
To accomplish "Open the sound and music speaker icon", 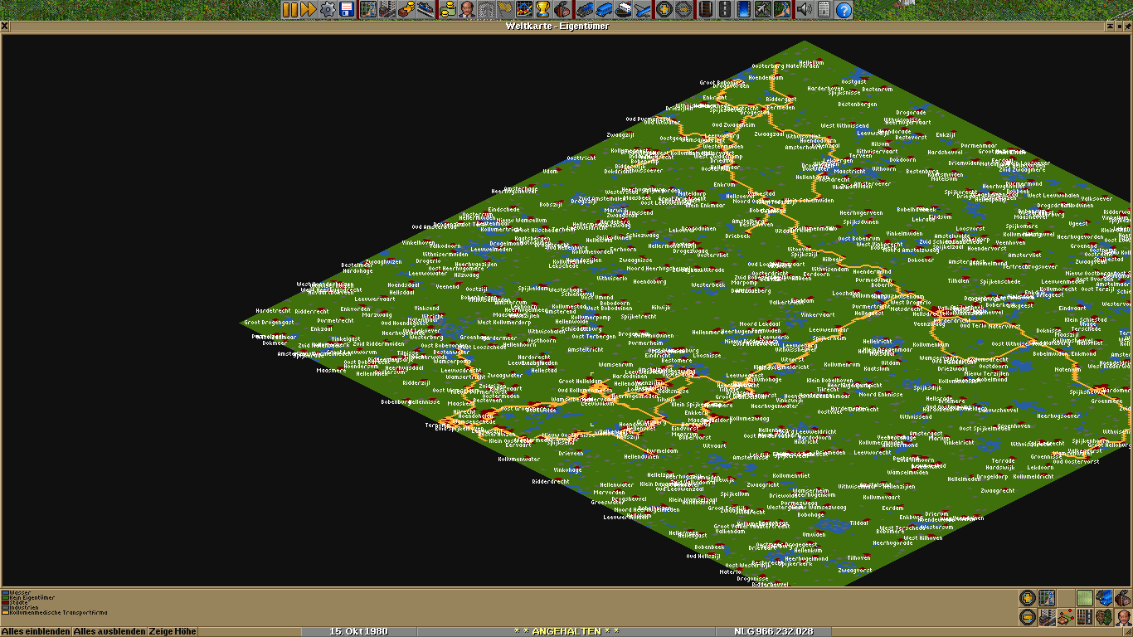I will [x=804, y=10].
